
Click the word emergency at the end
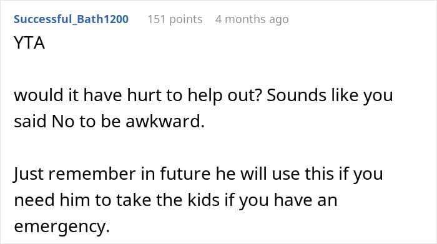click(x=62, y=227)
